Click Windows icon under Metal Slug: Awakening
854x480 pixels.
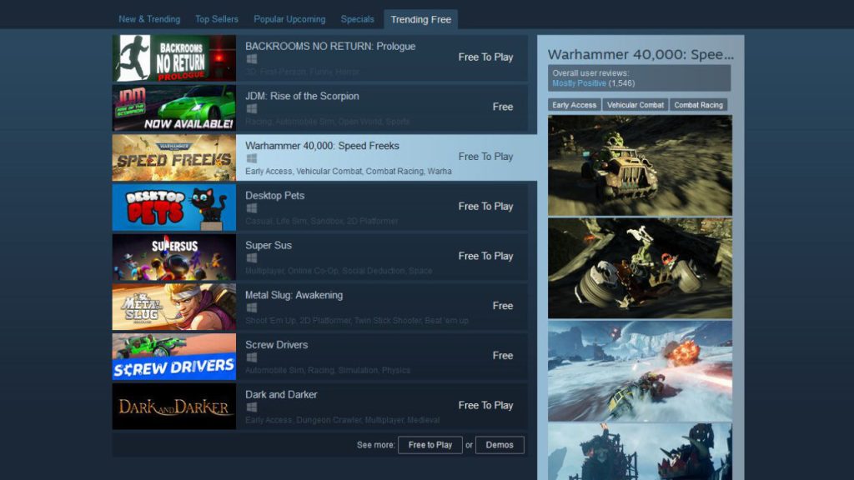click(251, 307)
